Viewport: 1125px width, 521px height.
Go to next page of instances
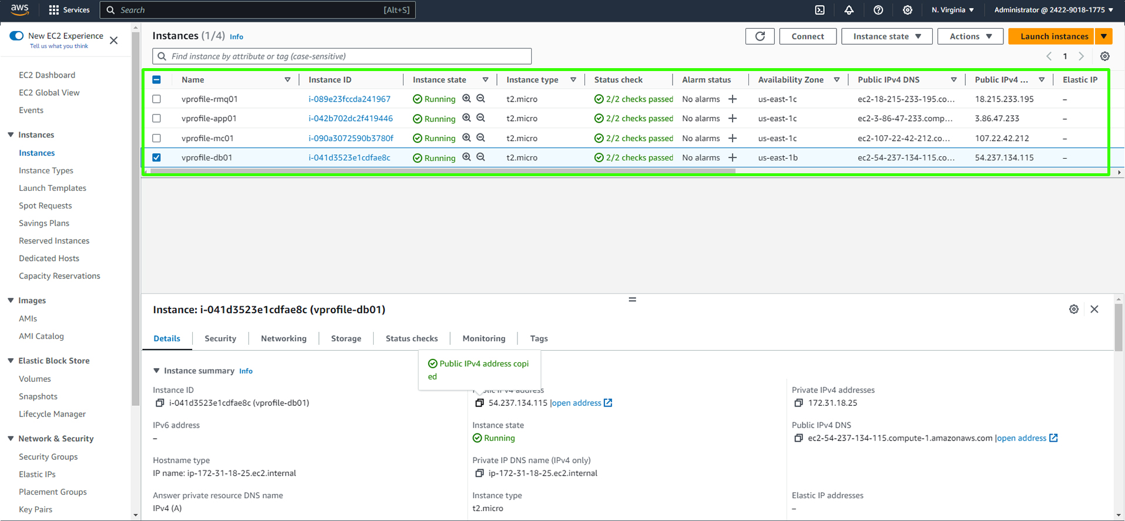[1082, 56]
